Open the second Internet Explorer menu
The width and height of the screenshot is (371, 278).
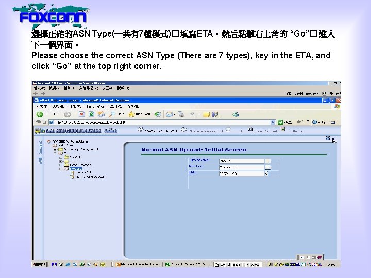pyautogui.click(x=58, y=107)
